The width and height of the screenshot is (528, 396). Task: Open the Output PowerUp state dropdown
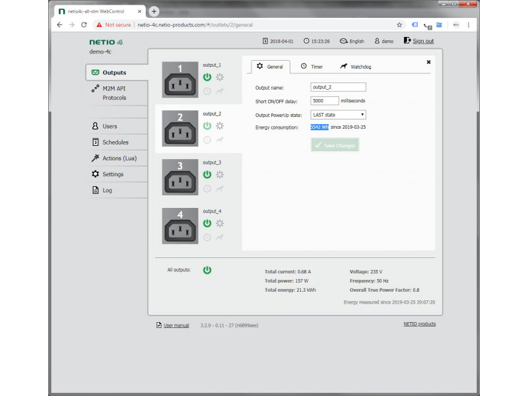coord(338,115)
